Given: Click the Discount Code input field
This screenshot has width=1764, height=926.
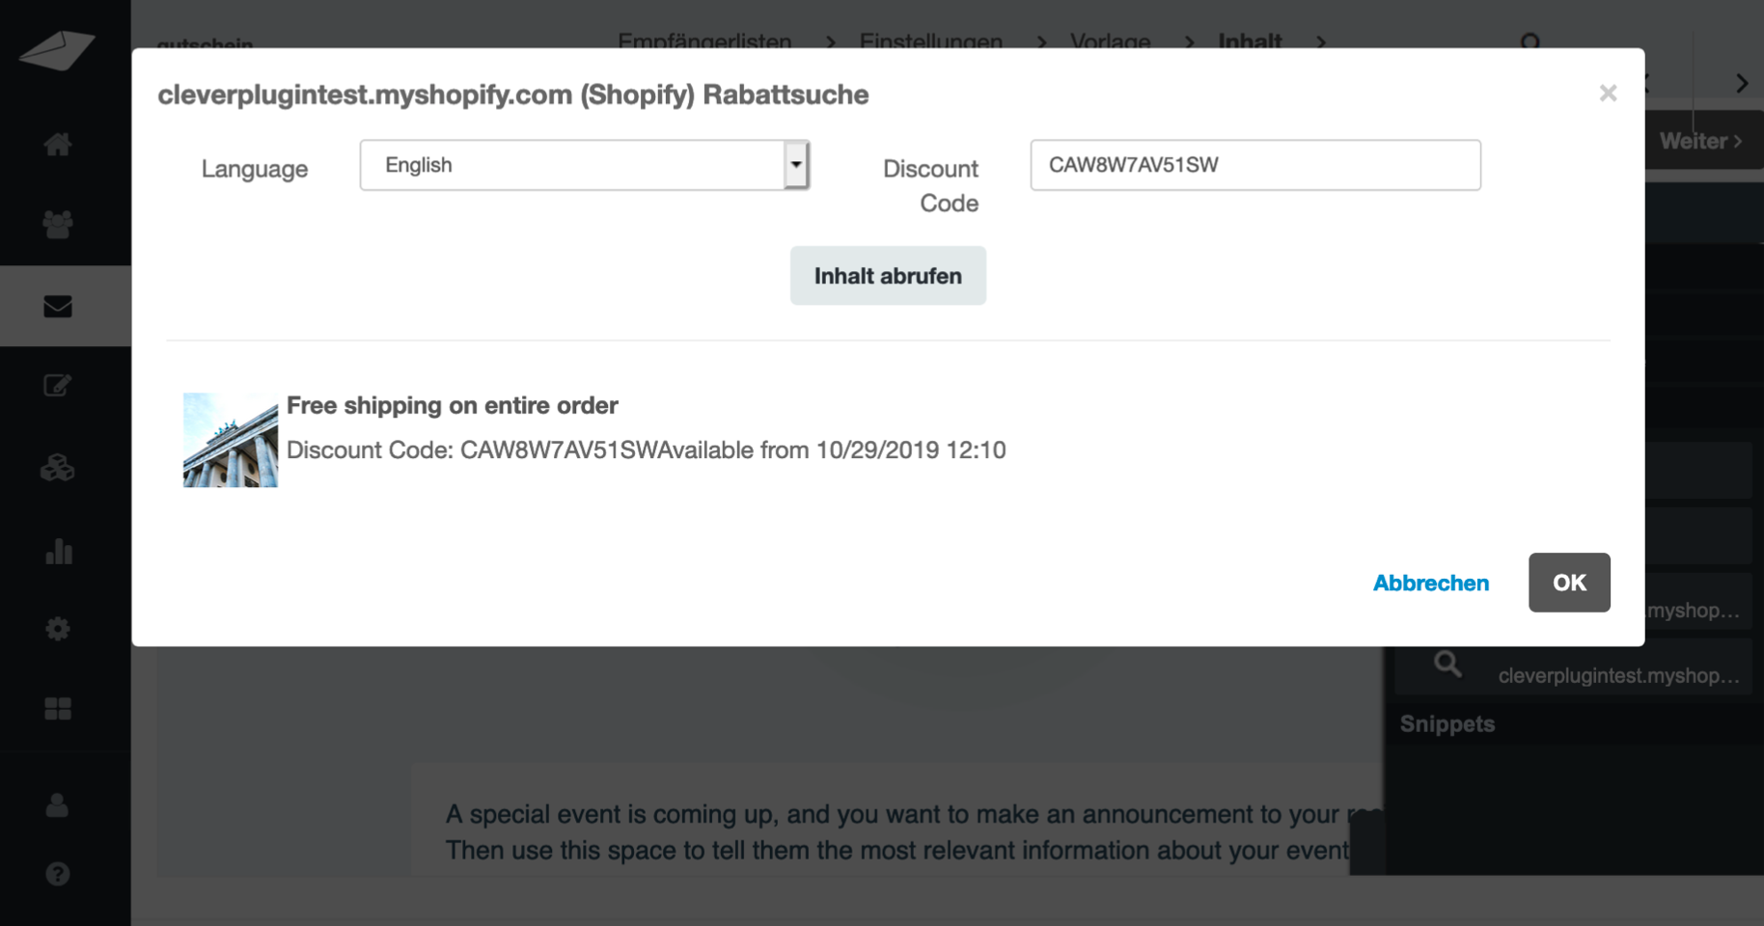Looking at the screenshot, I should (1254, 165).
